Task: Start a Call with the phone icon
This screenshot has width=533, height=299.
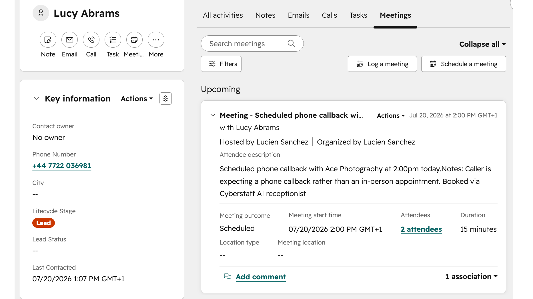Action: coord(91,40)
